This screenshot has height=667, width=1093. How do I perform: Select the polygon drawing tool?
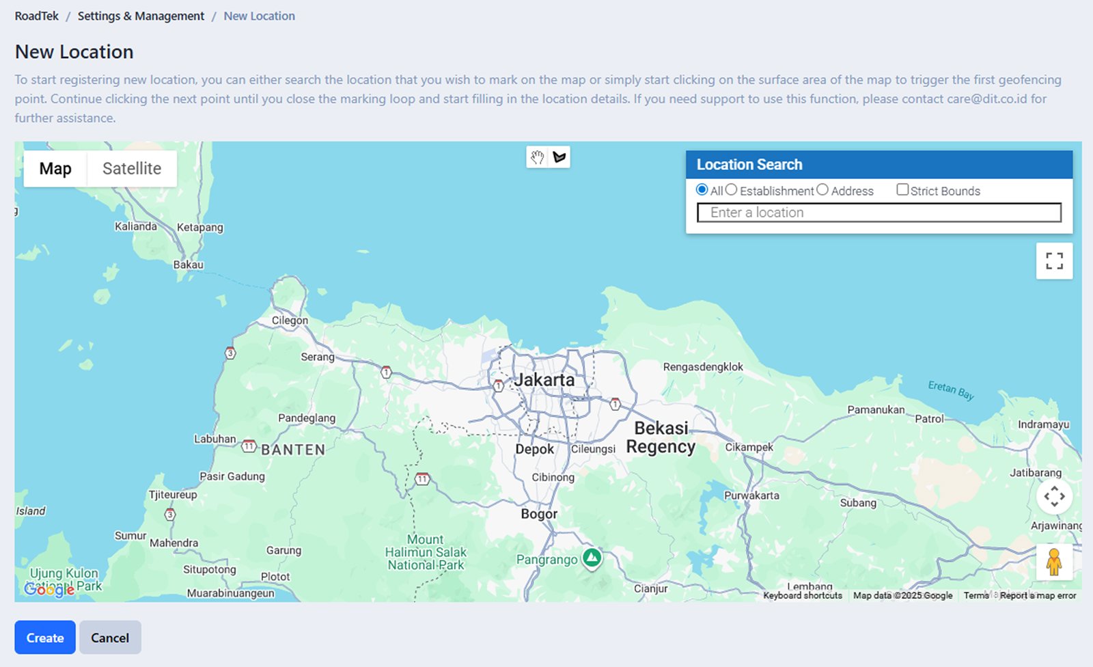point(560,156)
